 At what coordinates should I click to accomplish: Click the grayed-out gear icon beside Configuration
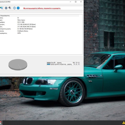pyautogui.click(x=10, y=8)
